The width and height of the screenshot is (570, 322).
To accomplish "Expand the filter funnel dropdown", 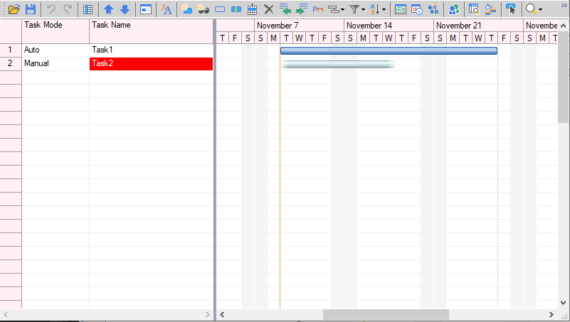I will tap(357, 9).
